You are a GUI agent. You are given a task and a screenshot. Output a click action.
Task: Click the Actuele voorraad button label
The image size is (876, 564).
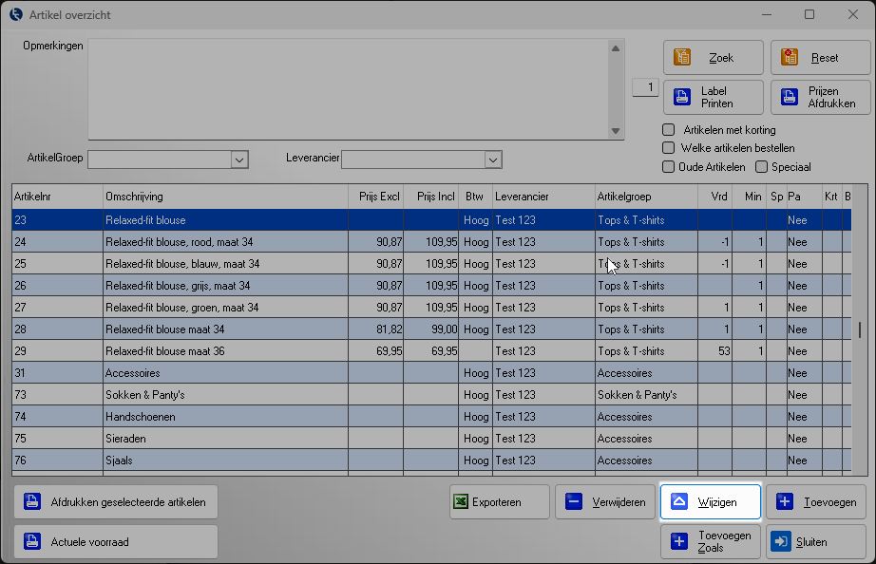point(90,541)
